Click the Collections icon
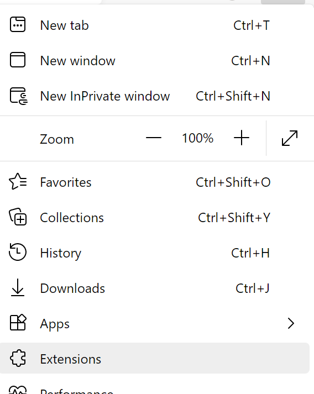The height and width of the screenshot is (394, 314). click(18, 217)
